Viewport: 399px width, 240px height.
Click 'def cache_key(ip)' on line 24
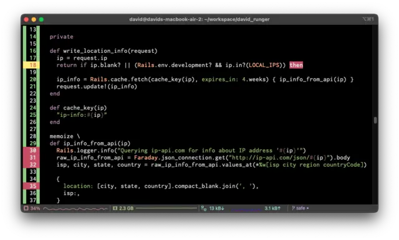click(x=78, y=108)
